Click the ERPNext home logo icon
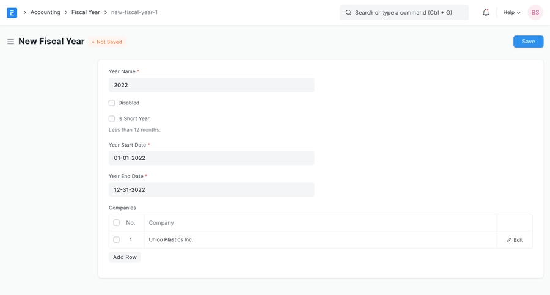Screen dimensions: 550x295 tap(12, 12)
